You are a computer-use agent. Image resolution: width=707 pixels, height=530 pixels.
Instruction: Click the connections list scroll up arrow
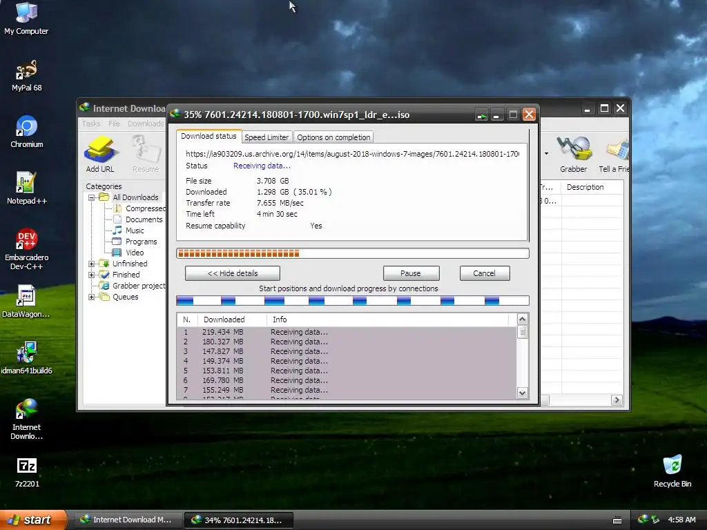click(x=522, y=320)
